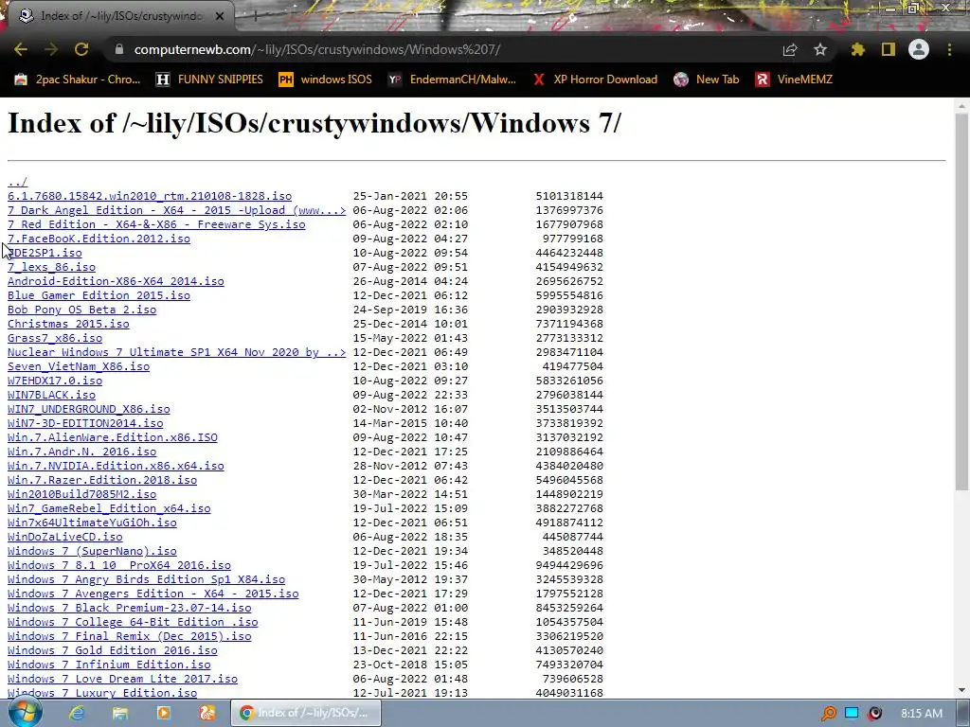Screen dimensions: 970x727
Task: Toggle the side panel icon
Action: pos(889,49)
